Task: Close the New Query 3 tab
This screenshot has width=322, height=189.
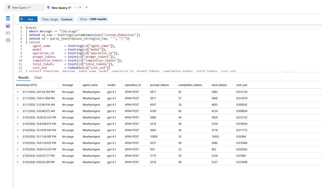Action: [x=80, y=8]
